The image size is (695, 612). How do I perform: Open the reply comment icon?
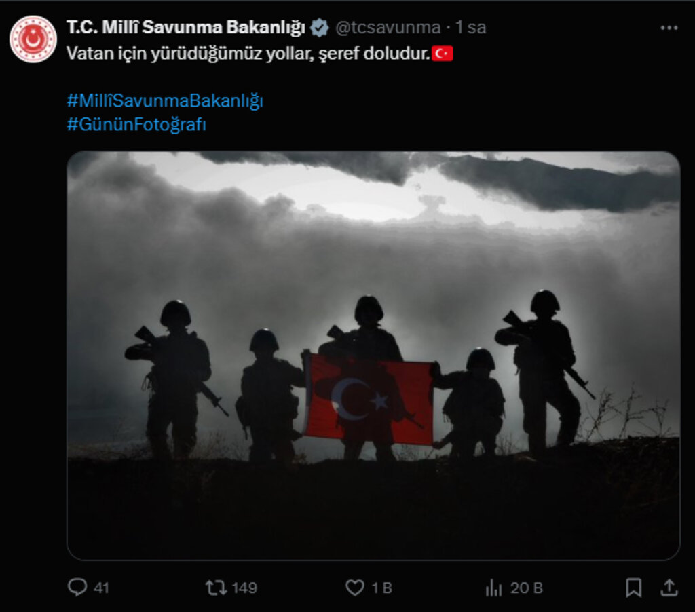pos(77,588)
